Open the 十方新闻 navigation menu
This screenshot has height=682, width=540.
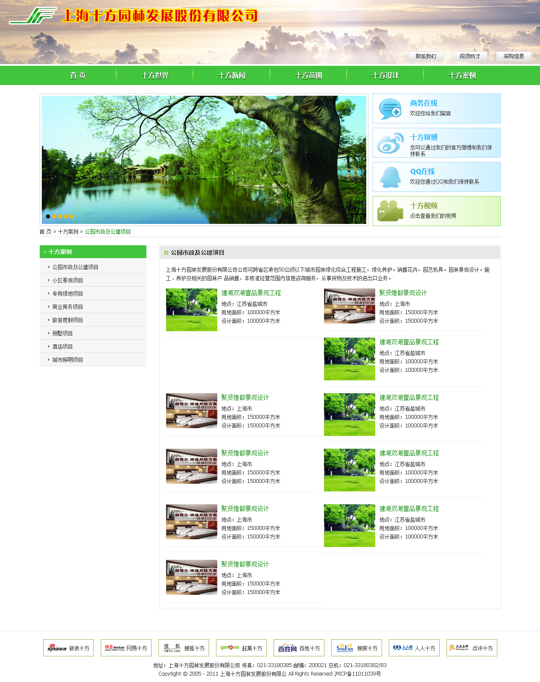pyautogui.click(x=231, y=76)
